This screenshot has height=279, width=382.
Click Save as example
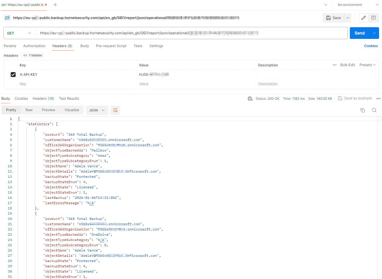click(x=355, y=98)
